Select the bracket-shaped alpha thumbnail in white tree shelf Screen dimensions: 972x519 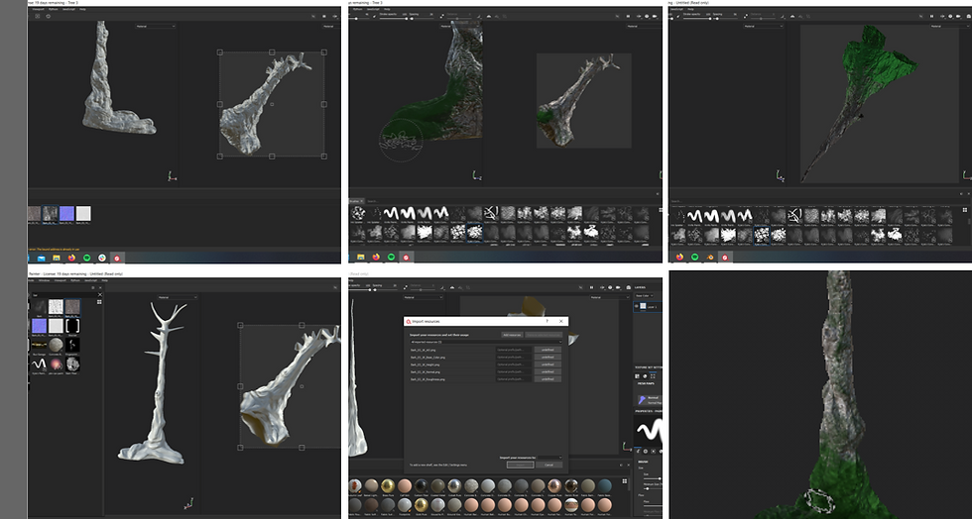[72, 326]
